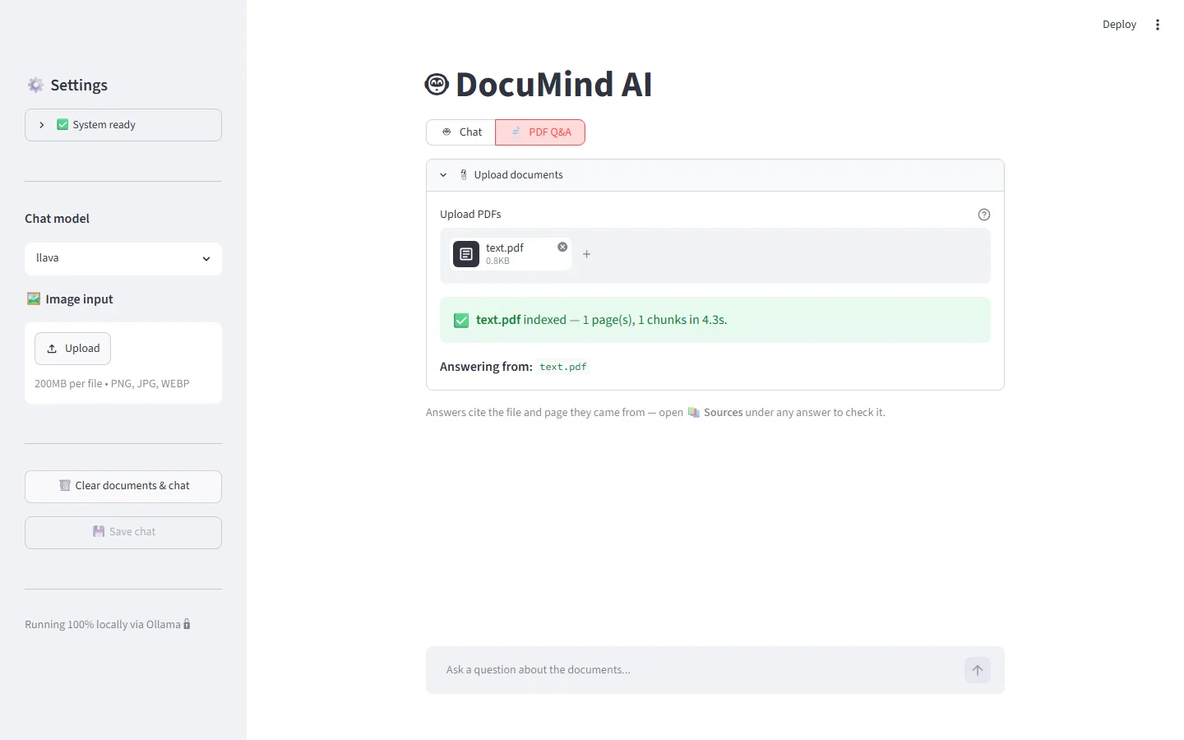
Task: Switch to the Chat tab
Action: click(x=460, y=132)
